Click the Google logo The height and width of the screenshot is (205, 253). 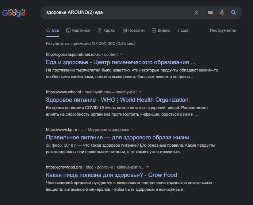pyautogui.click(x=14, y=13)
